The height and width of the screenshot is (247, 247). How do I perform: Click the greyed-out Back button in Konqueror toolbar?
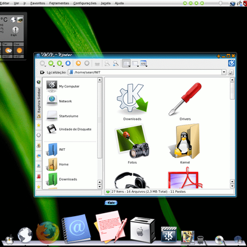tap(43, 64)
